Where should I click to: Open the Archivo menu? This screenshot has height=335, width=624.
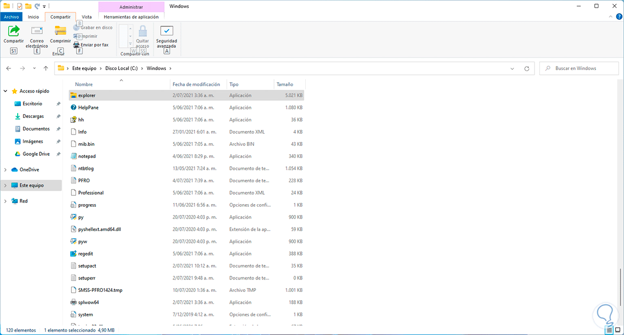pos(11,17)
